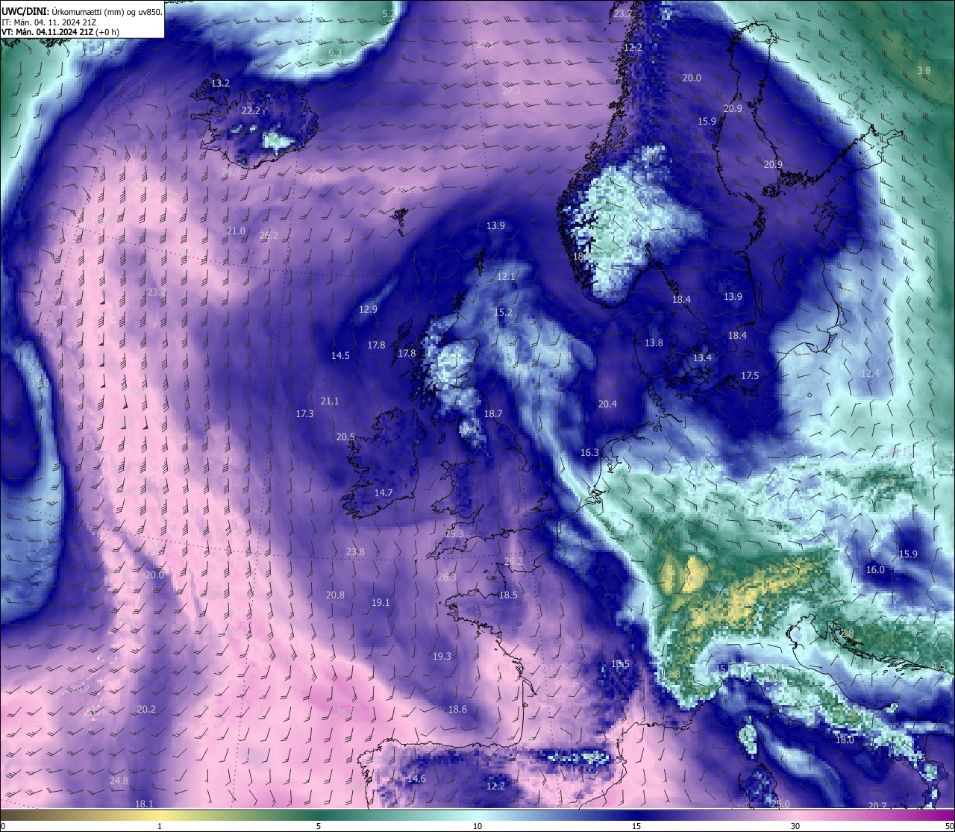This screenshot has width=955, height=832.
Task: Click the 14.5 value northwest of Ireland
Action: pos(340,356)
